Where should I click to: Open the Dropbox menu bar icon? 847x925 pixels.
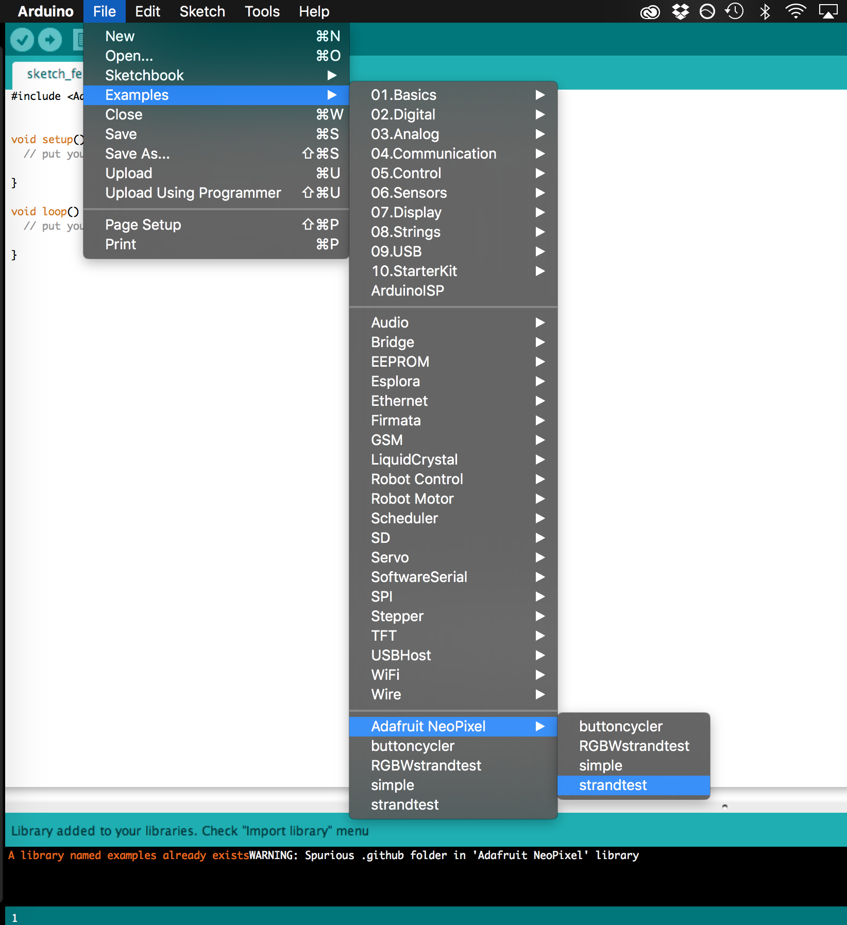pyautogui.click(x=681, y=11)
